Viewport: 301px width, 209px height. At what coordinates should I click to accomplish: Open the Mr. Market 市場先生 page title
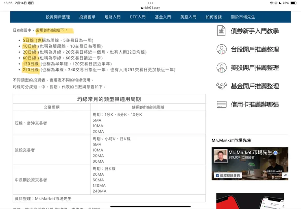tap(250, 152)
